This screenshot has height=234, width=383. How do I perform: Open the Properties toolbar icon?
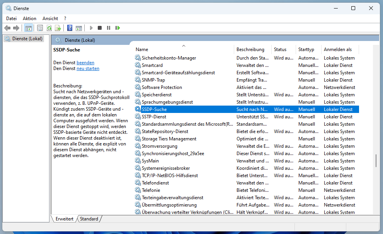click(x=40, y=28)
